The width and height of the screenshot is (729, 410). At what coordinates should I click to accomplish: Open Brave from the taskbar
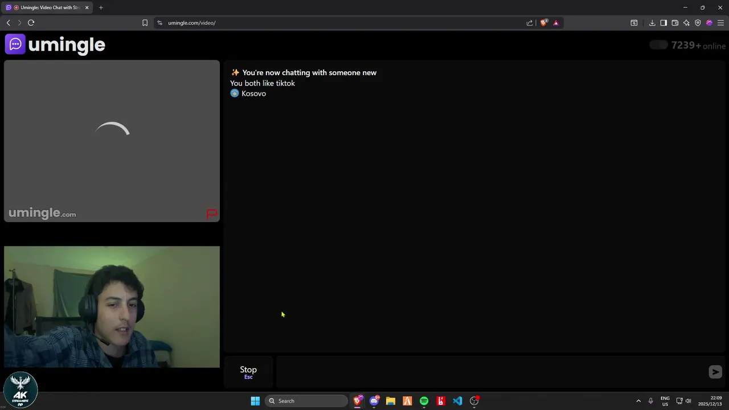(358, 401)
